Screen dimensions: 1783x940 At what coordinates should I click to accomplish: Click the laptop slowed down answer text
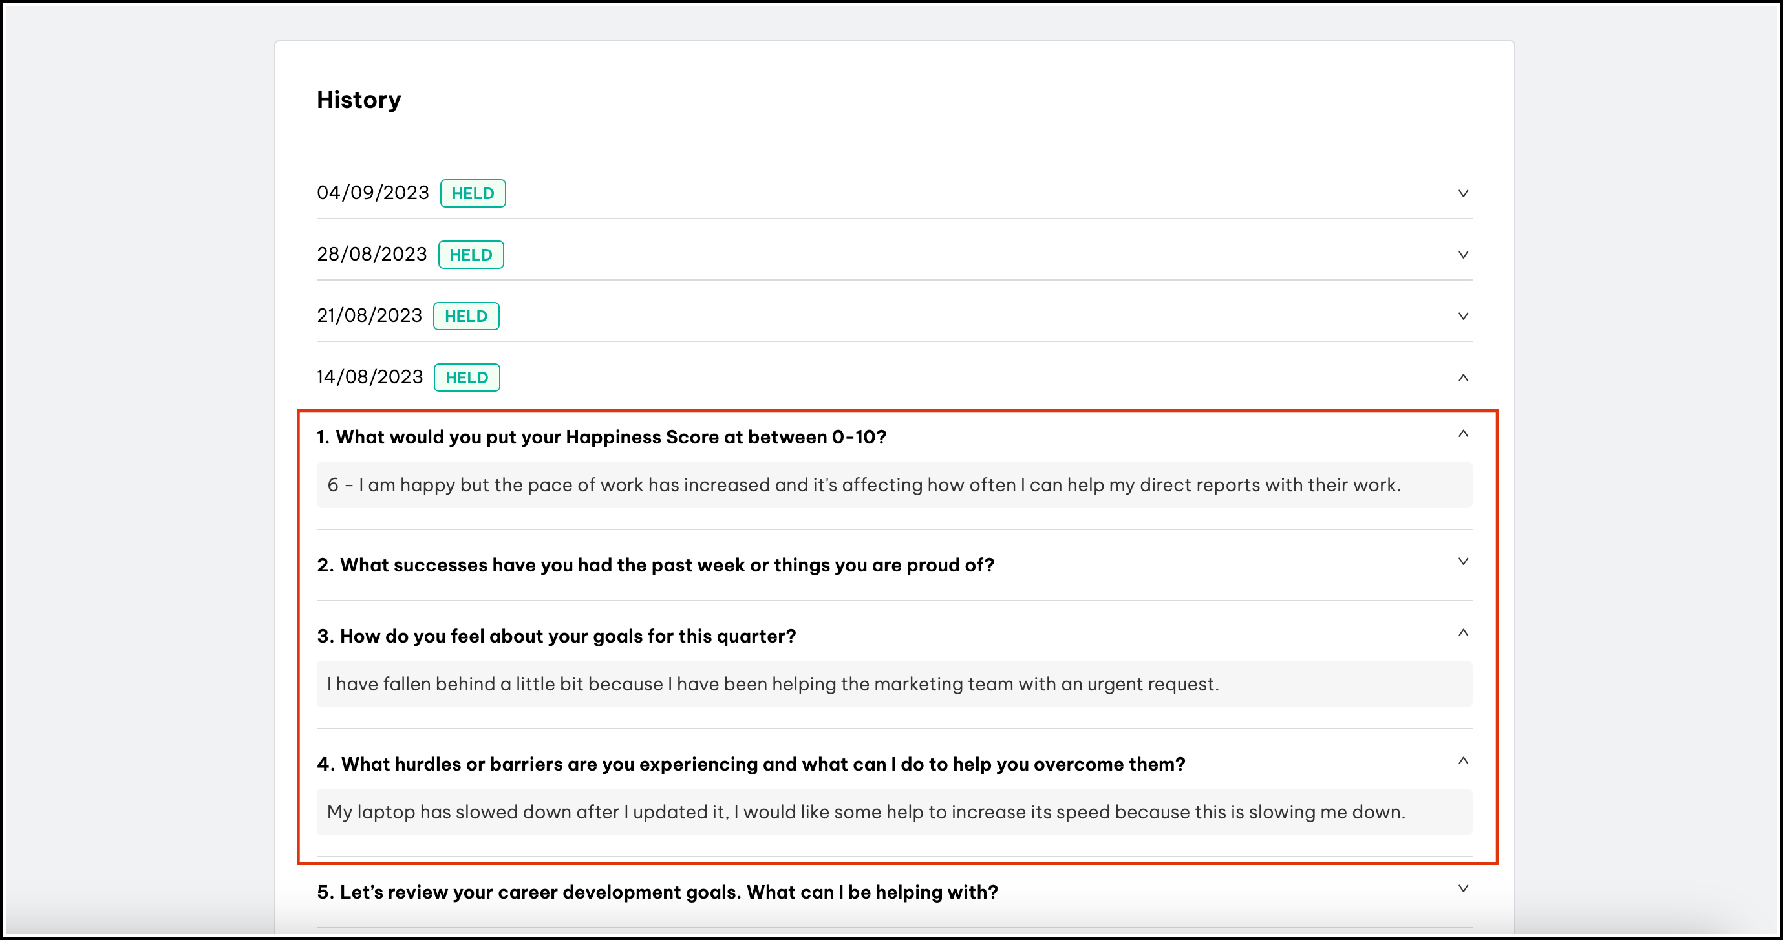click(x=865, y=812)
